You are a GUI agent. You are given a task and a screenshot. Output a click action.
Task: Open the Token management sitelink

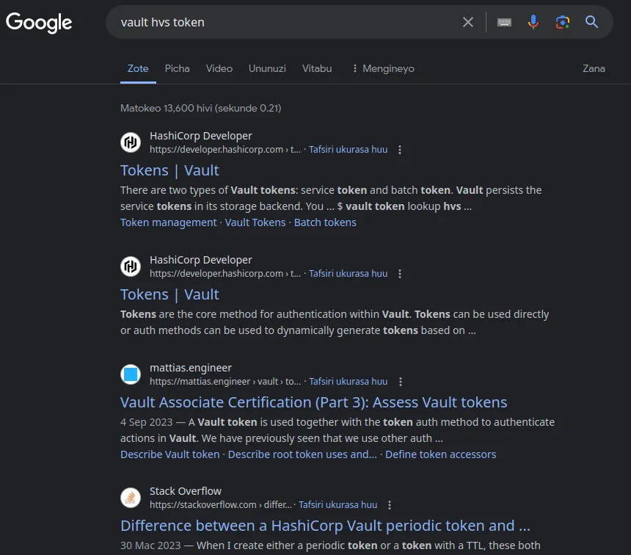pyautogui.click(x=168, y=222)
